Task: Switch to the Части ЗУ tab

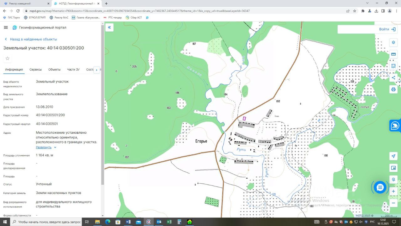Action: click(x=73, y=69)
